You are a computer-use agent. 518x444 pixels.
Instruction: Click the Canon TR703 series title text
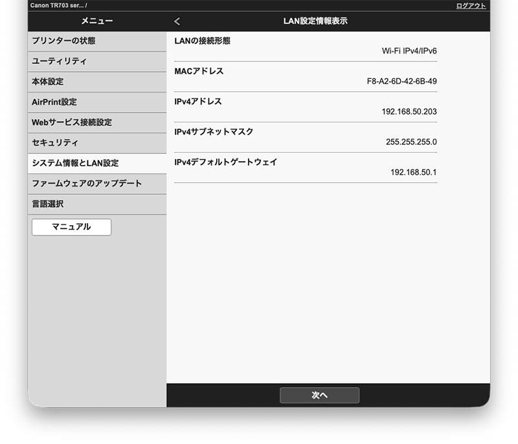(58, 5)
